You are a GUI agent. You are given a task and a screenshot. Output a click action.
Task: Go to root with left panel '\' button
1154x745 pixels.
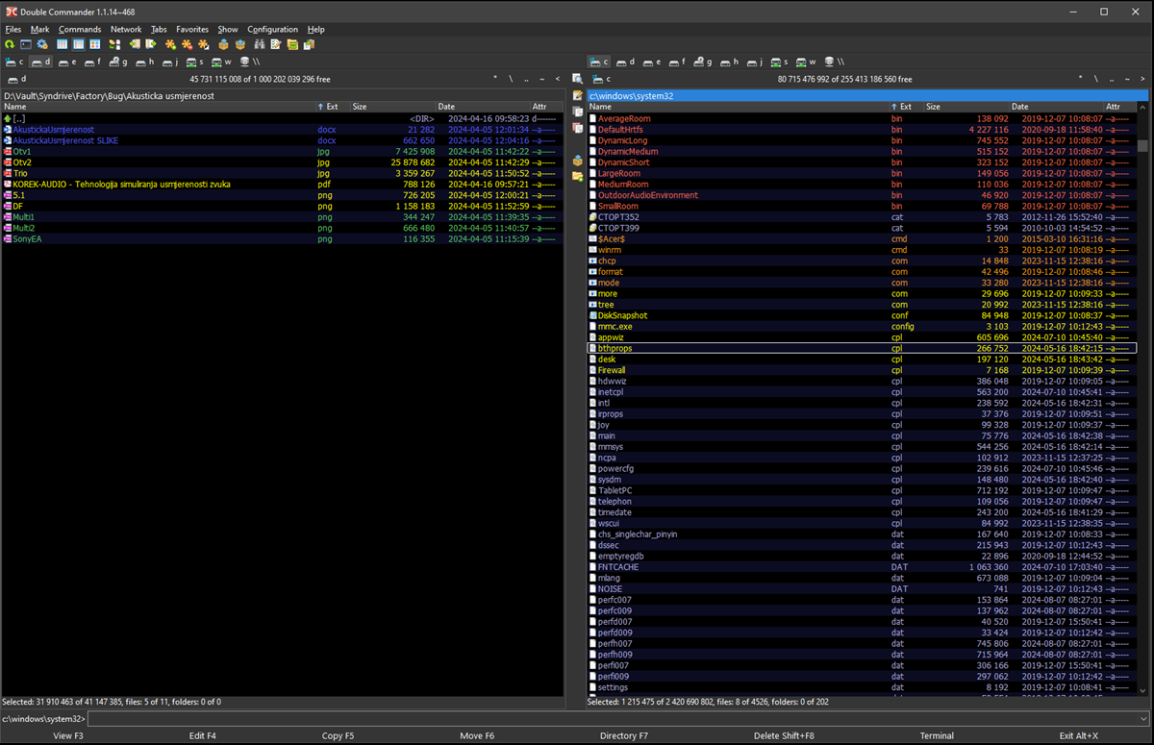click(x=512, y=79)
